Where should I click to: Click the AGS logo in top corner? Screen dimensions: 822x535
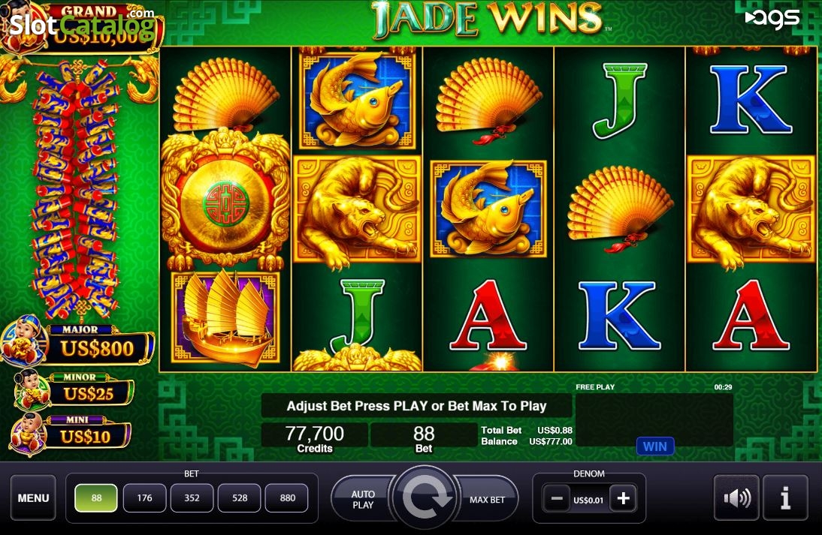click(772, 19)
